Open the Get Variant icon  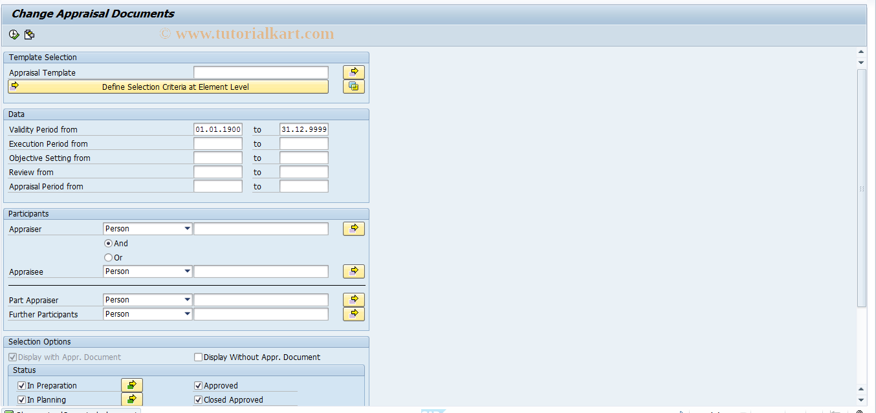coord(30,35)
